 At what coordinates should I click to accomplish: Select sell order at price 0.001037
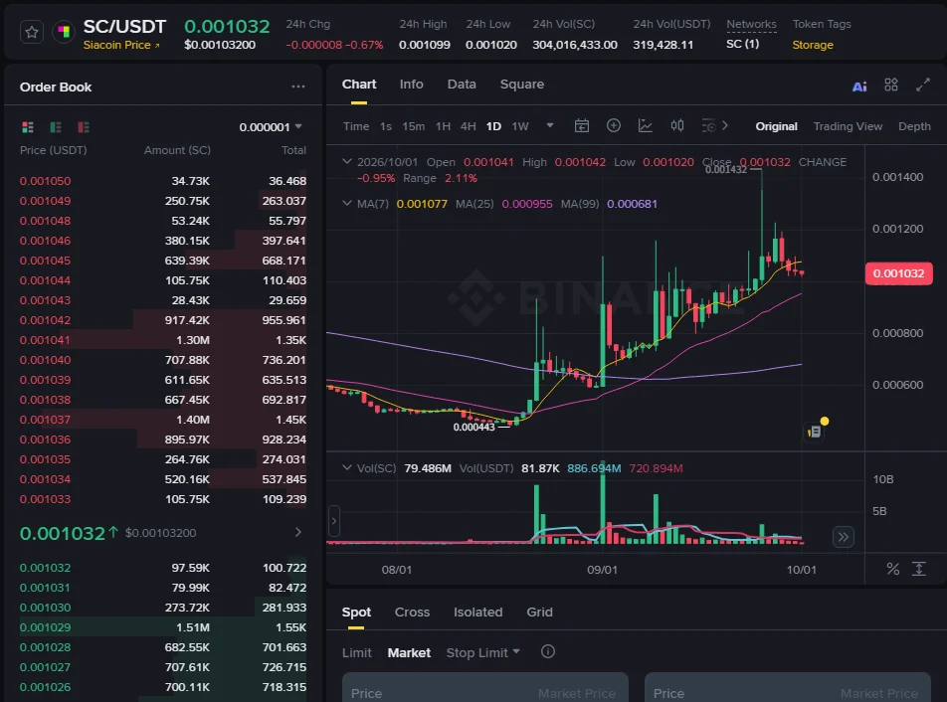pos(162,420)
